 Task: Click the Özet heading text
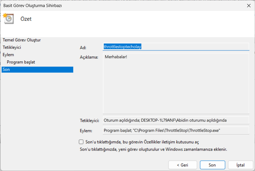tap(26, 19)
